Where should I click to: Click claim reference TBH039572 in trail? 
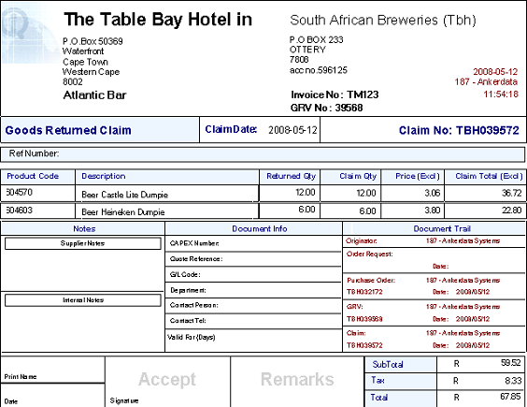364,345
